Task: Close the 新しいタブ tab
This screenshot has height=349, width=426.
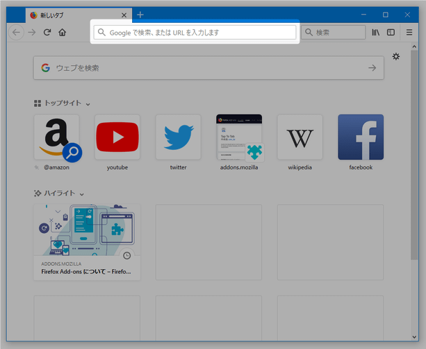Action: pos(124,15)
